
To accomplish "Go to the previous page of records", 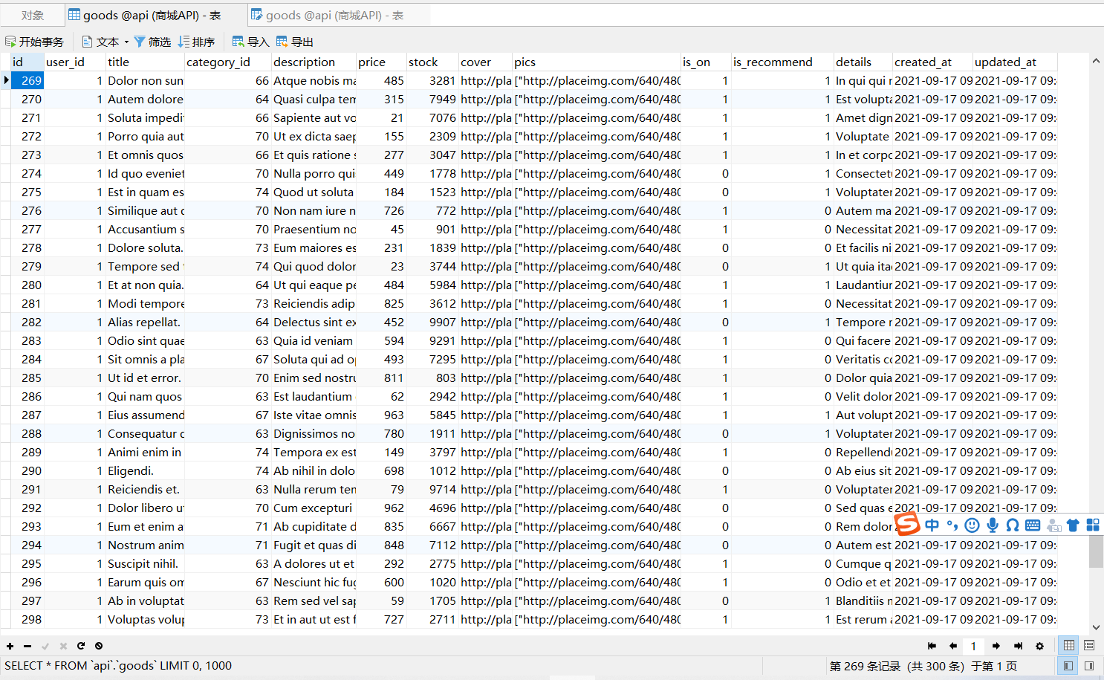I will tap(953, 646).
